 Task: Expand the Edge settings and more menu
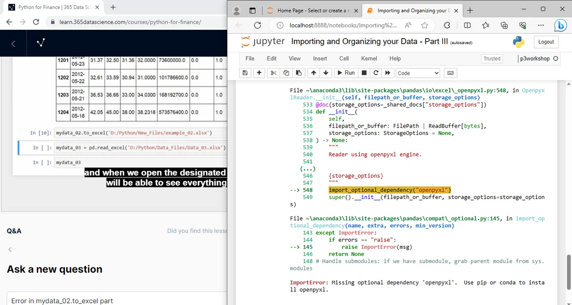pyautogui.click(x=541, y=25)
